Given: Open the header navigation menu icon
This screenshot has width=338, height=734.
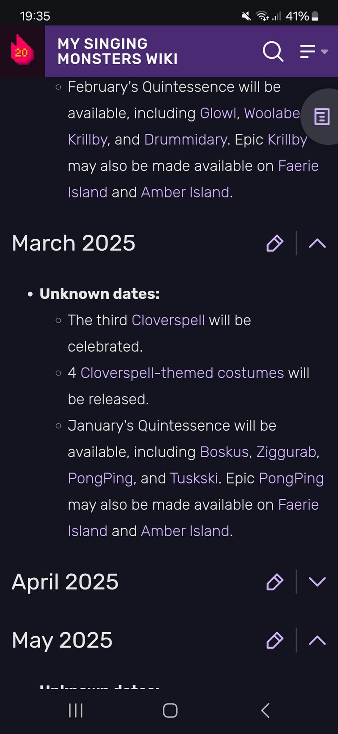Looking at the screenshot, I should [314, 52].
